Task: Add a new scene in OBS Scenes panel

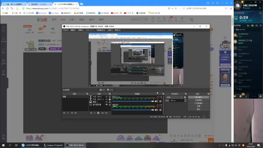Action: [x=64, y=113]
